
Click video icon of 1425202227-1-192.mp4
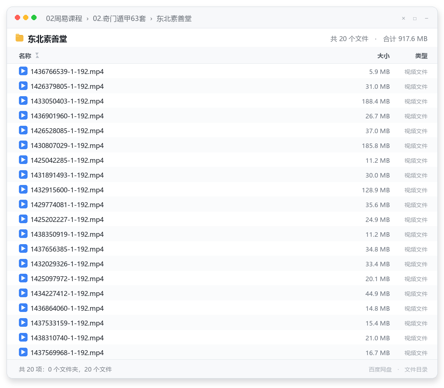point(23,219)
